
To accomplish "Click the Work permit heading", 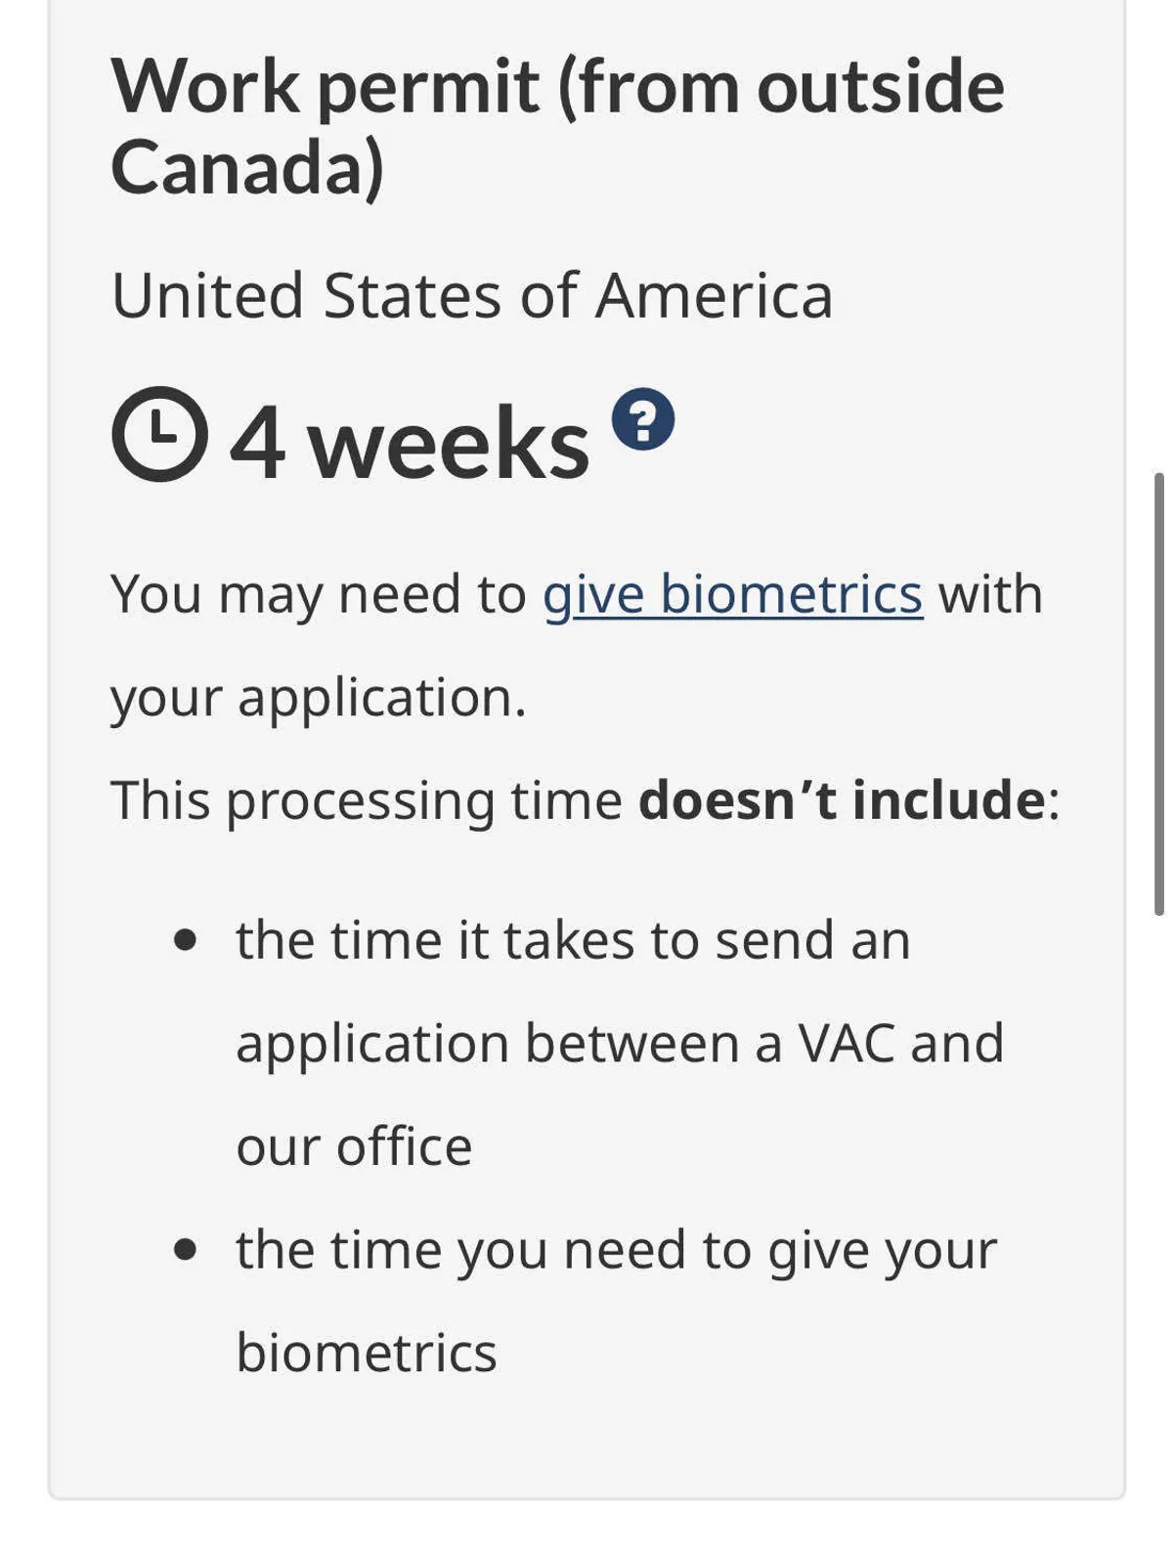I will (557, 88).
